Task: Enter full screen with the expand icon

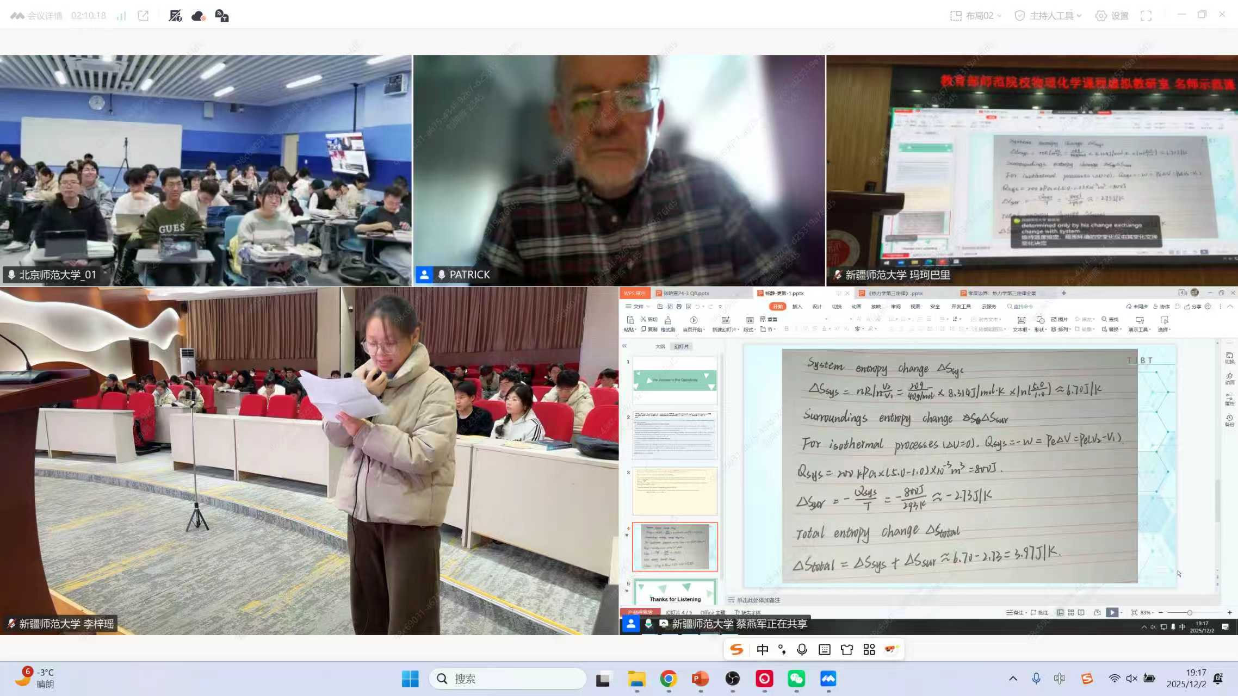Action: click(x=1146, y=16)
